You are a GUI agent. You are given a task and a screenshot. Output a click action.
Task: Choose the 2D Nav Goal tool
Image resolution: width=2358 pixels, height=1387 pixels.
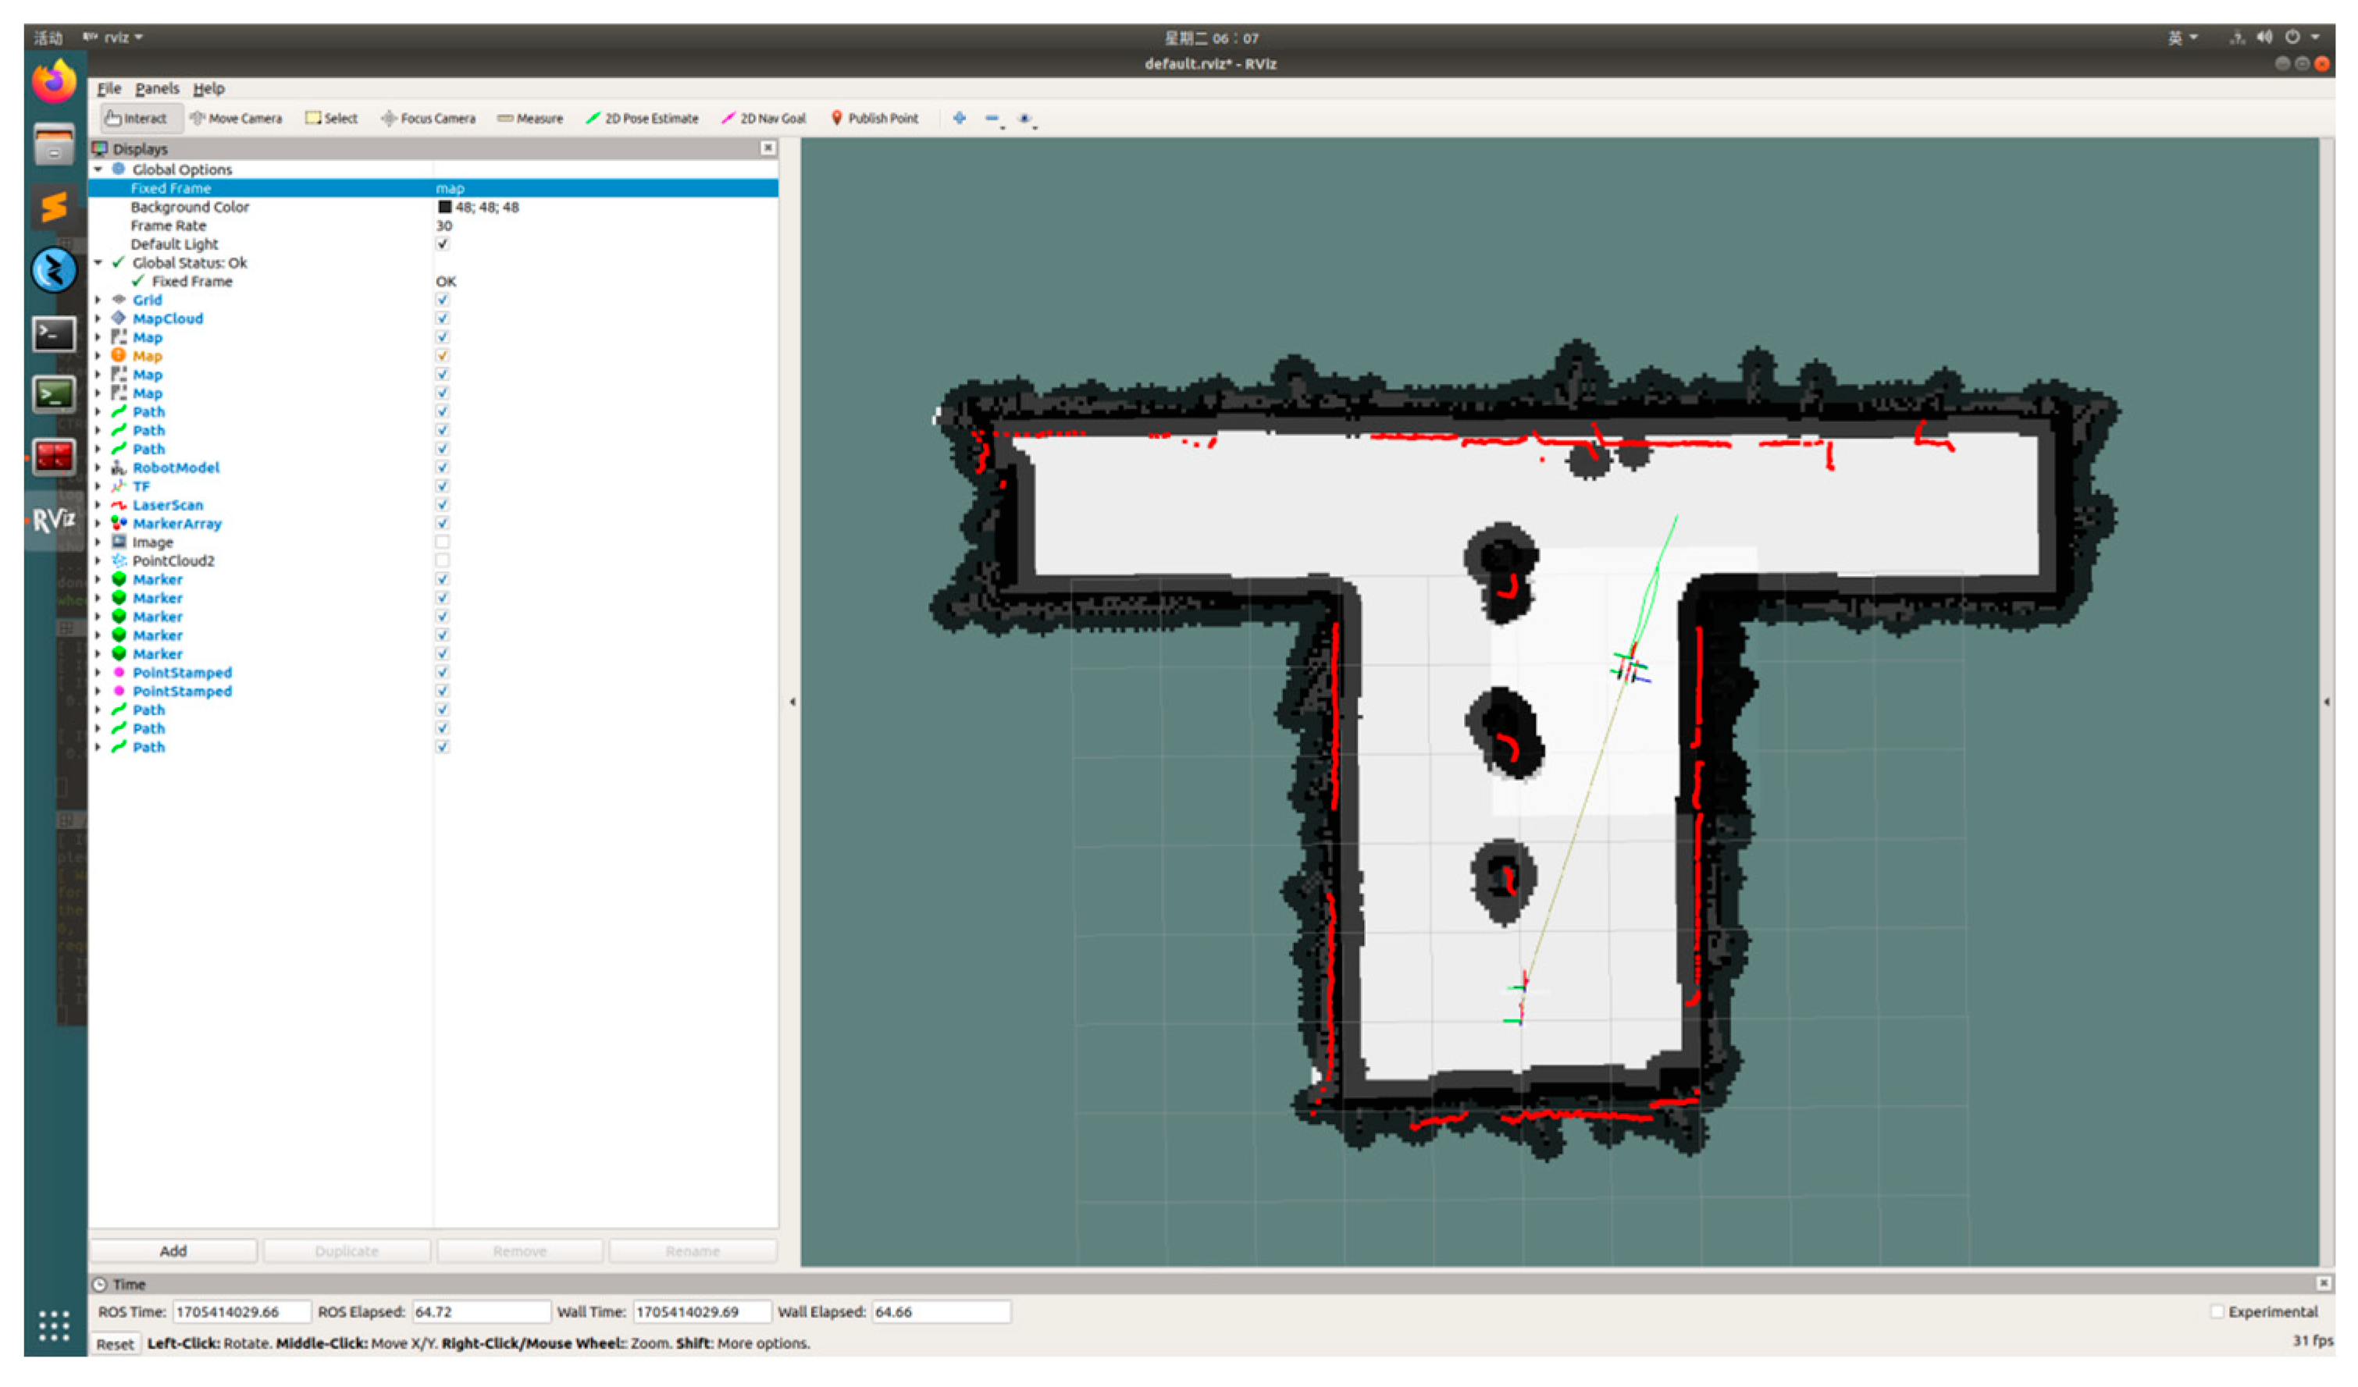(x=764, y=119)
